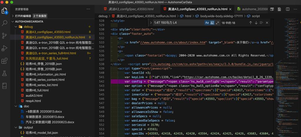The height and width of the screenshot is (137, 301).
Task: Open the Extensions view
Action: (x=4, y=61)
